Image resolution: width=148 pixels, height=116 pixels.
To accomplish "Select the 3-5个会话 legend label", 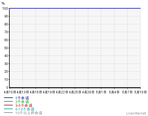I will coord(24,105).
